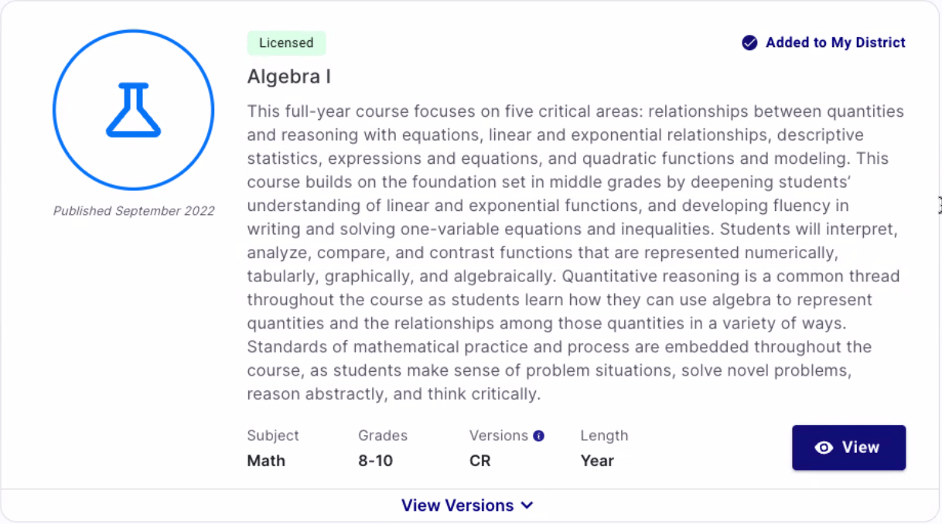942x524 pixels.
Task: Select the 8-10 grades value
Action: point(375,461)
